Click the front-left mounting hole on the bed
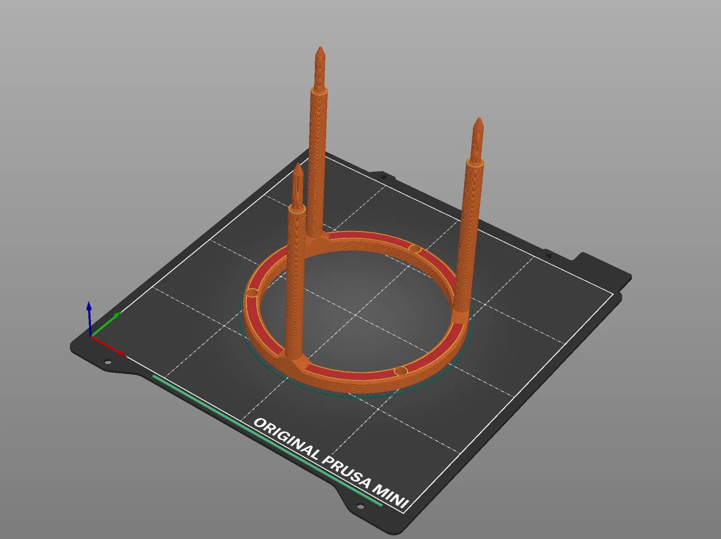 point(108,362)
